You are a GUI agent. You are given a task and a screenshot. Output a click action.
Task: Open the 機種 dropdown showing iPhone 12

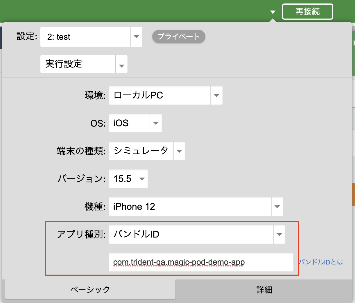[x=196, y=207]
